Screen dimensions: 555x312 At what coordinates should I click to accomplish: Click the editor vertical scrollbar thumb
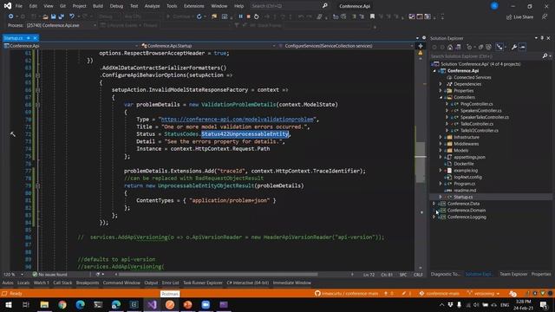click(420, 163)
